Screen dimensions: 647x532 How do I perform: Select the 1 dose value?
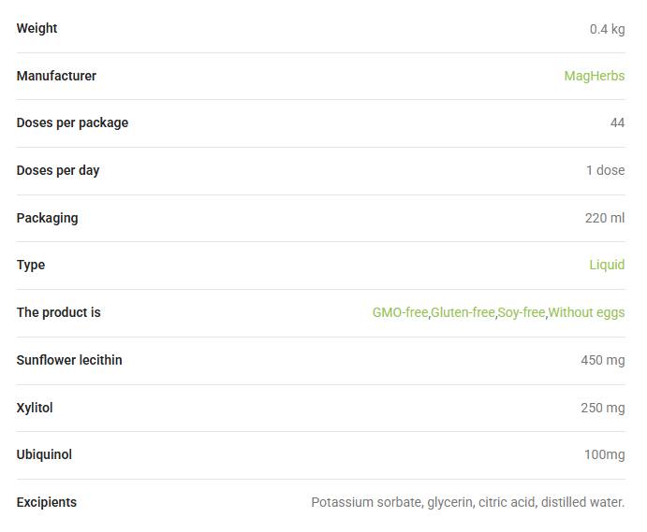tap(605, 170)
